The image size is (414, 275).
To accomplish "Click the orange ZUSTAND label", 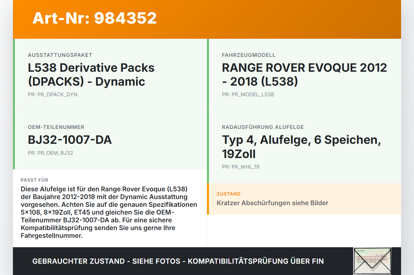I will [x=228, y=194].
